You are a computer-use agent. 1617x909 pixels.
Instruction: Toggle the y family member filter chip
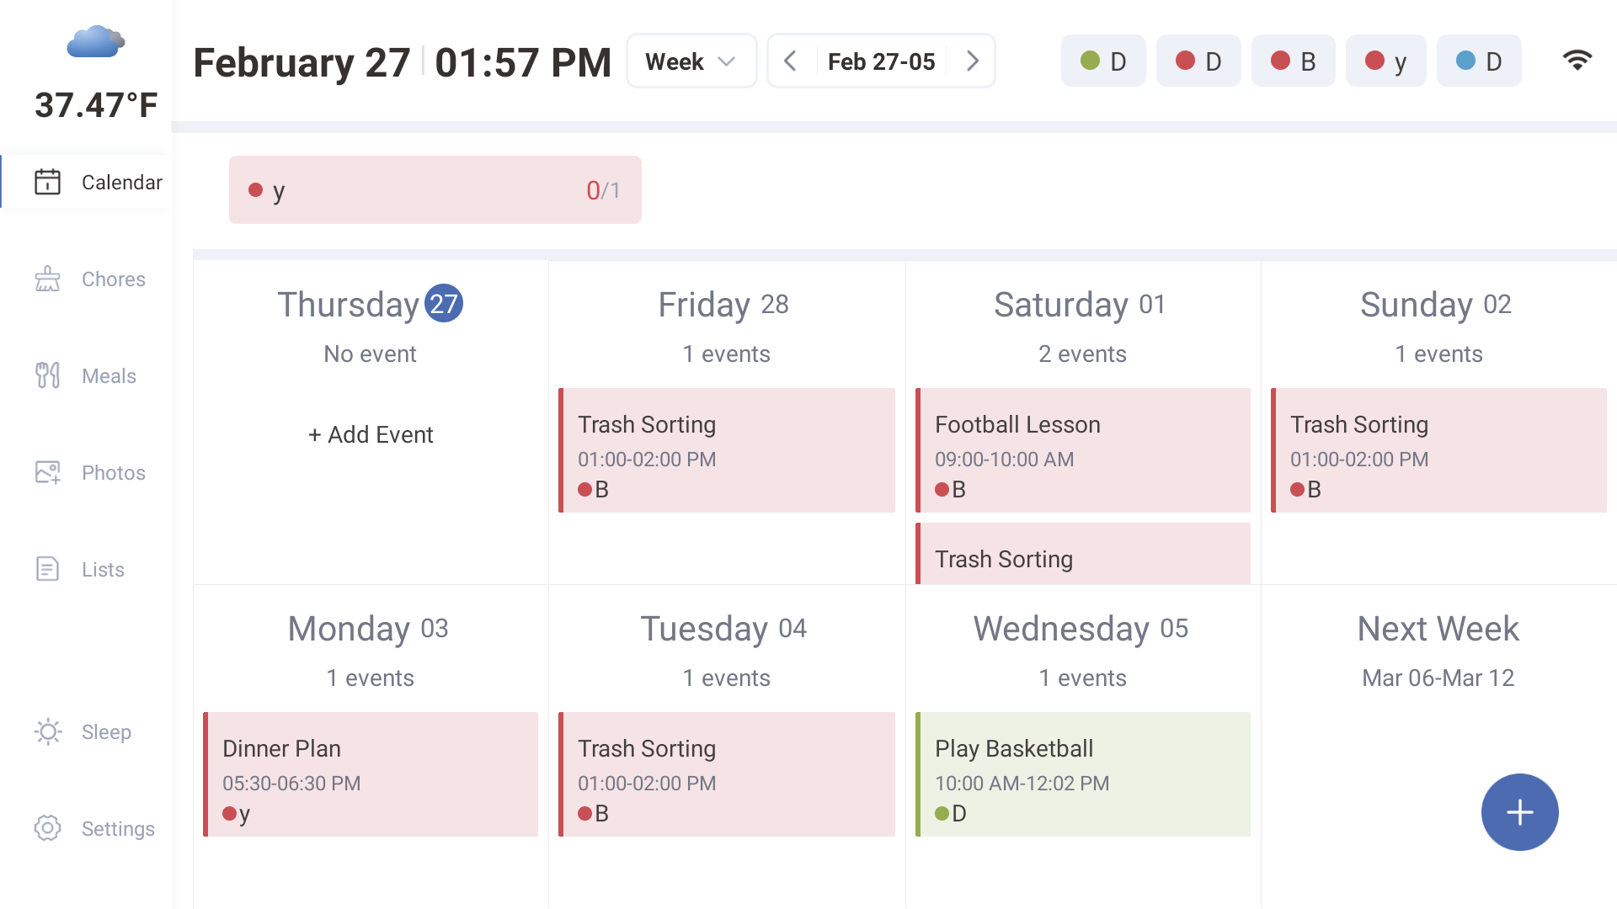pyautogui.click(x=1385, y=60)
